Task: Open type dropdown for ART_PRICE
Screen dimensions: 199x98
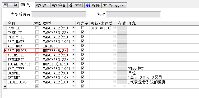Action: click(x=74, y=50)
